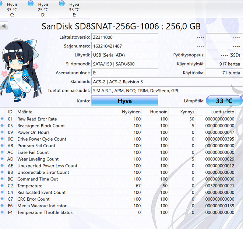Click the Standardi field ACS-2 Revision 3

167,82
